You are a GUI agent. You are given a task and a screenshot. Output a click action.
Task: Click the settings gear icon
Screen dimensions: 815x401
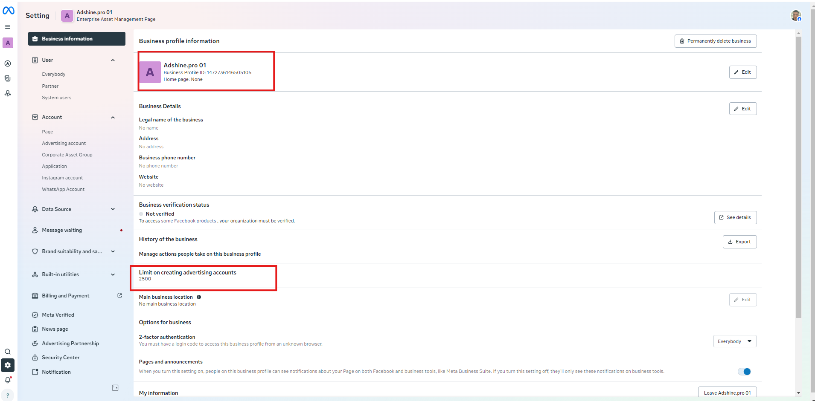click(8, 365)
